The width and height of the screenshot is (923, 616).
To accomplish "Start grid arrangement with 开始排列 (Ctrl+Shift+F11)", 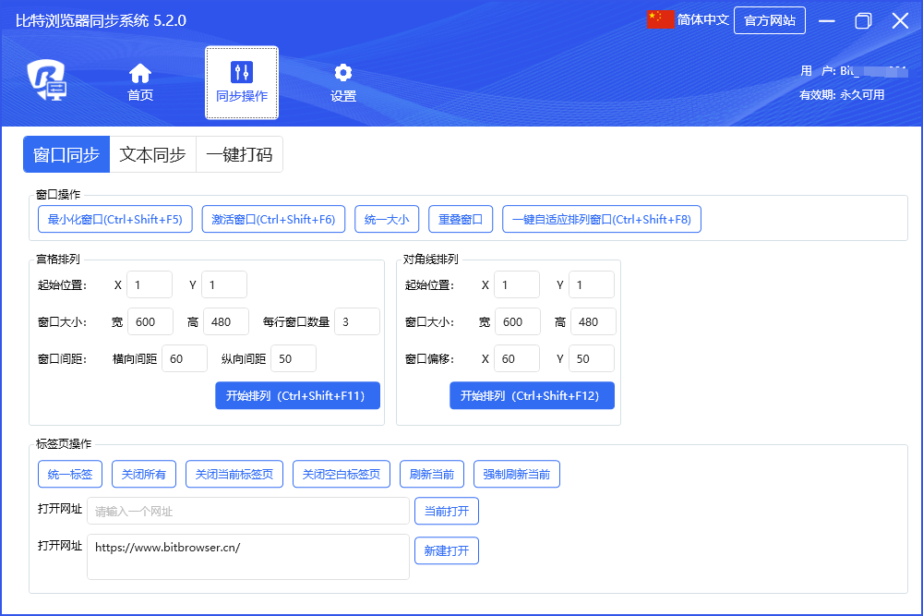I will coord(297,395).
